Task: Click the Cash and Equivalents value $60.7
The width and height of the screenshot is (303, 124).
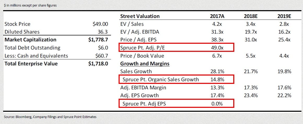Action: coord(102,56)
